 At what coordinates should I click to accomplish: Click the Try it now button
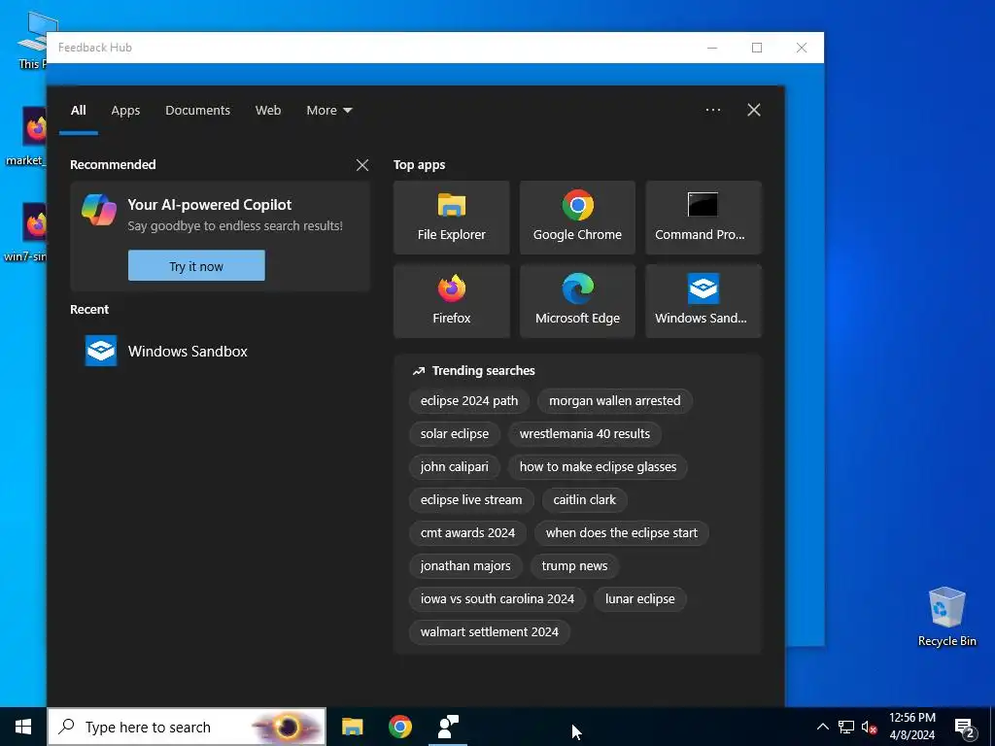pyautogui.click(x=196, y=266)
